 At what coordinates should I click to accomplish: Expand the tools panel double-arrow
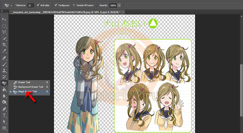click(2, 11)
